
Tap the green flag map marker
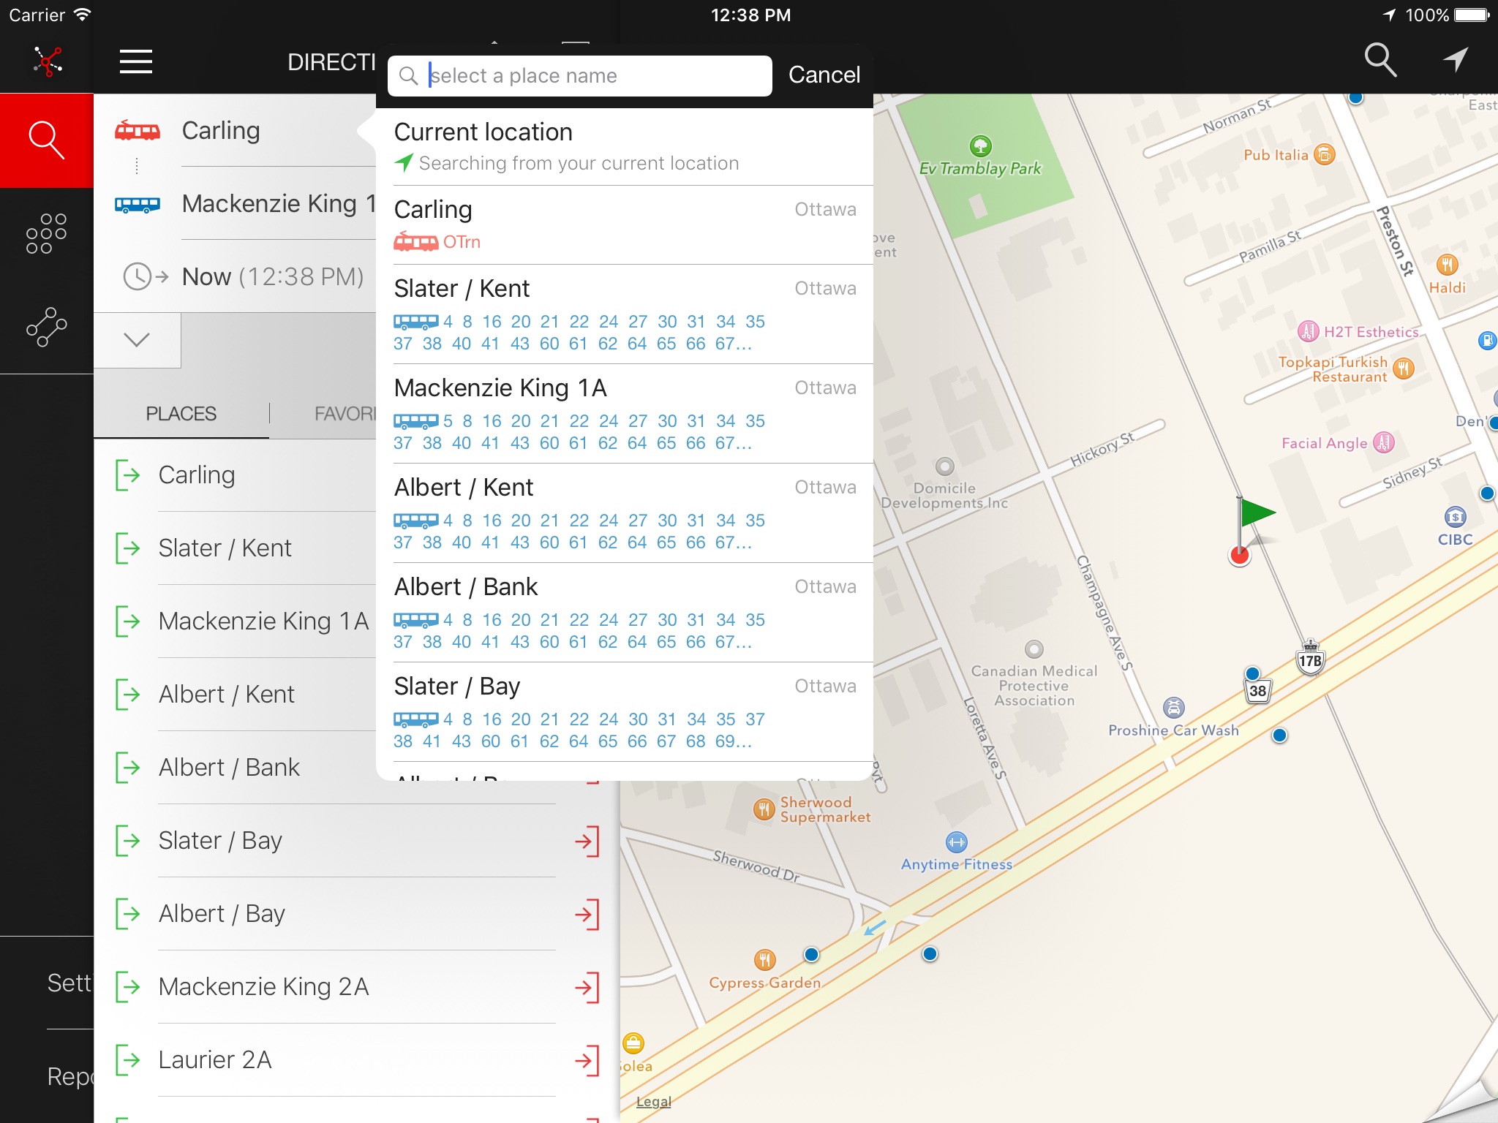click(1255, 513)
